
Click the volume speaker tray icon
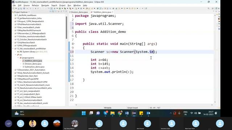tap(196, 113)
